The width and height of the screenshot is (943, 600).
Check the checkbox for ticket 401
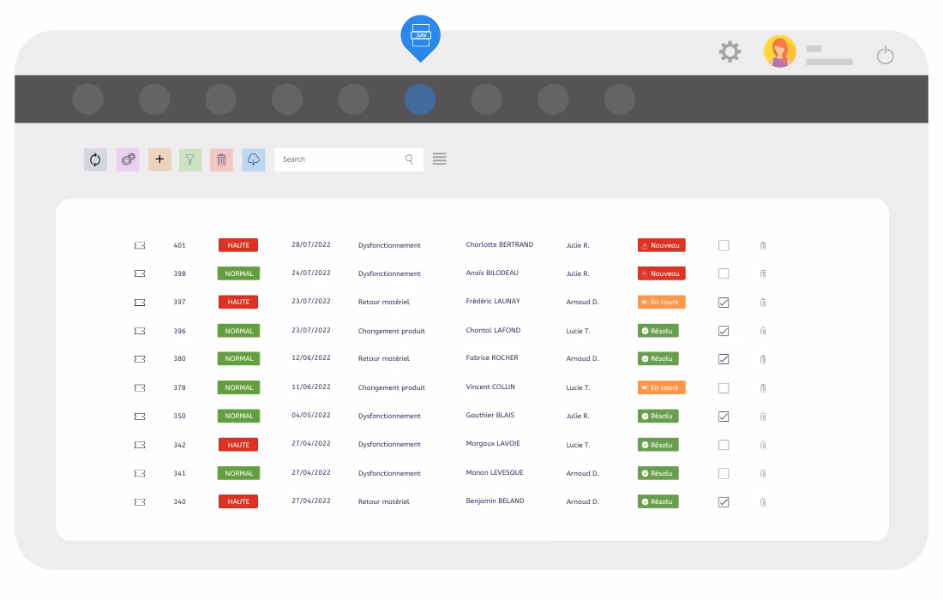click(724, 246)
